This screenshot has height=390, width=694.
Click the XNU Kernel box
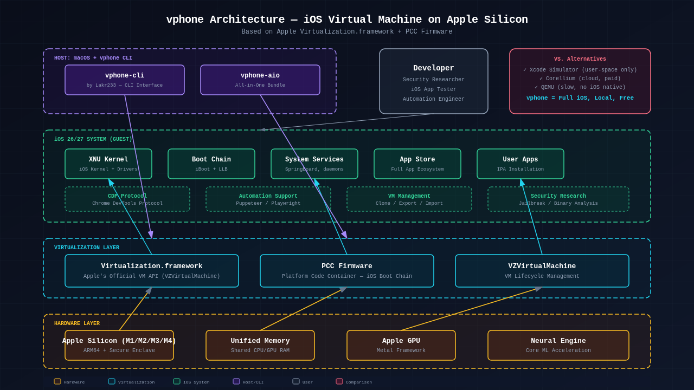tap(108, 164)
